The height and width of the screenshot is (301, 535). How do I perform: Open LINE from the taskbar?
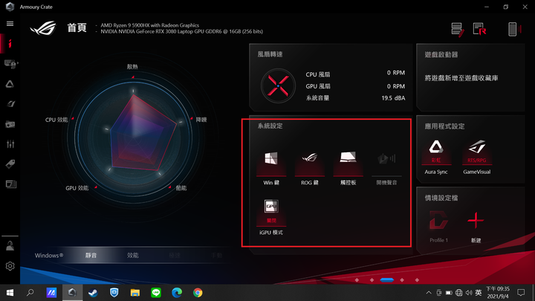click(x=156, y=293)
